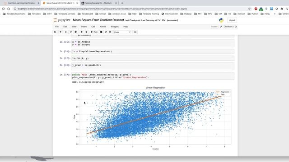289x162 pixels.
Task: Open the Hadoop bookmarks folder
Action: point(186,14)
